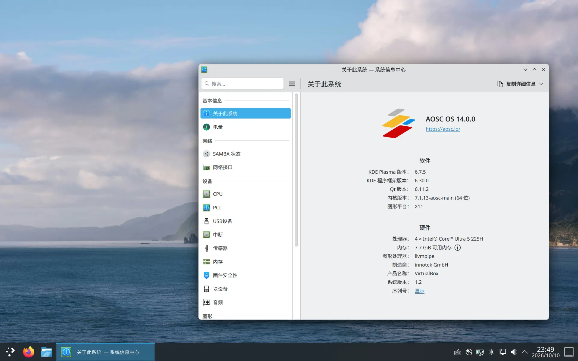Screen dimensions: 578x361
Task: Click the 7.1.13-aosc-main kernel version text
Action: pos(442,198)
